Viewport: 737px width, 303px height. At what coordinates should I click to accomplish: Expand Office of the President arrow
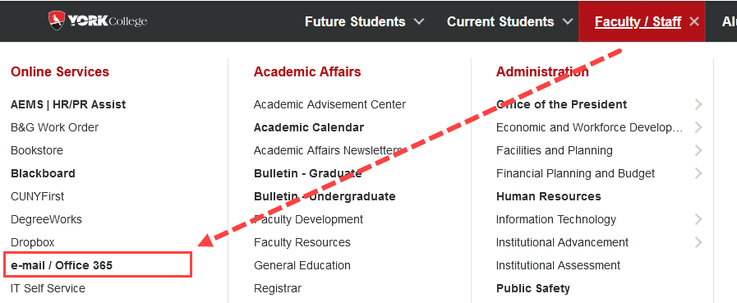tap(698, 104)
